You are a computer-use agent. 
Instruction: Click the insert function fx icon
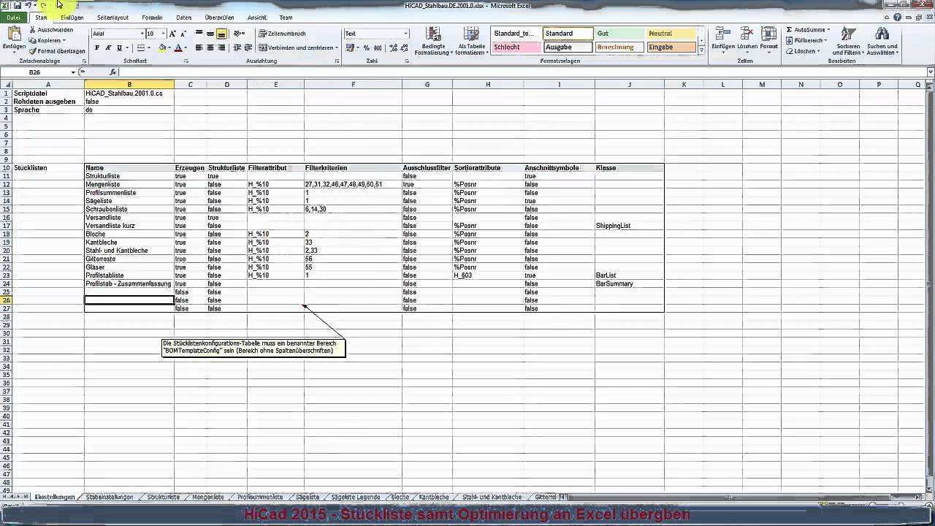pyautogui.click(x=113, y=72)
